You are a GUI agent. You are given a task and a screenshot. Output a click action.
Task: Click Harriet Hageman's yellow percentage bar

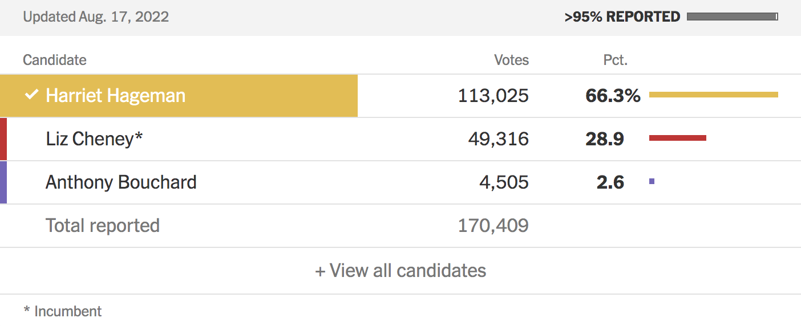[x=713, y=95]
